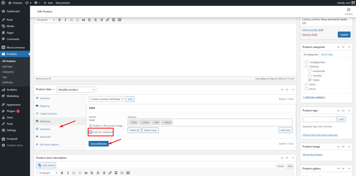Check the Accessories category
Screen dimensions: 356x176
pos(310,71)
